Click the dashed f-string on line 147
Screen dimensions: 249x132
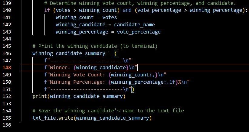(x=88, y=60)
